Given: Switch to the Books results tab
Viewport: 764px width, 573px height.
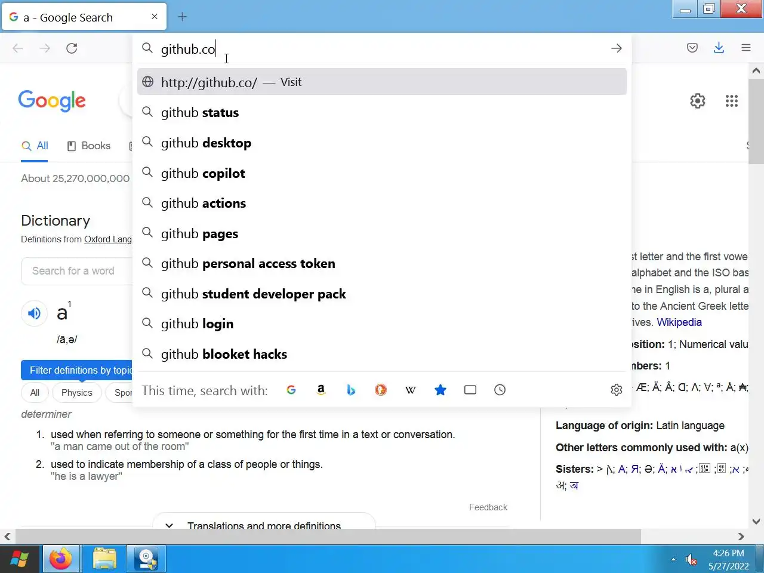Looking at the screenshot, I should click(88, 146).
